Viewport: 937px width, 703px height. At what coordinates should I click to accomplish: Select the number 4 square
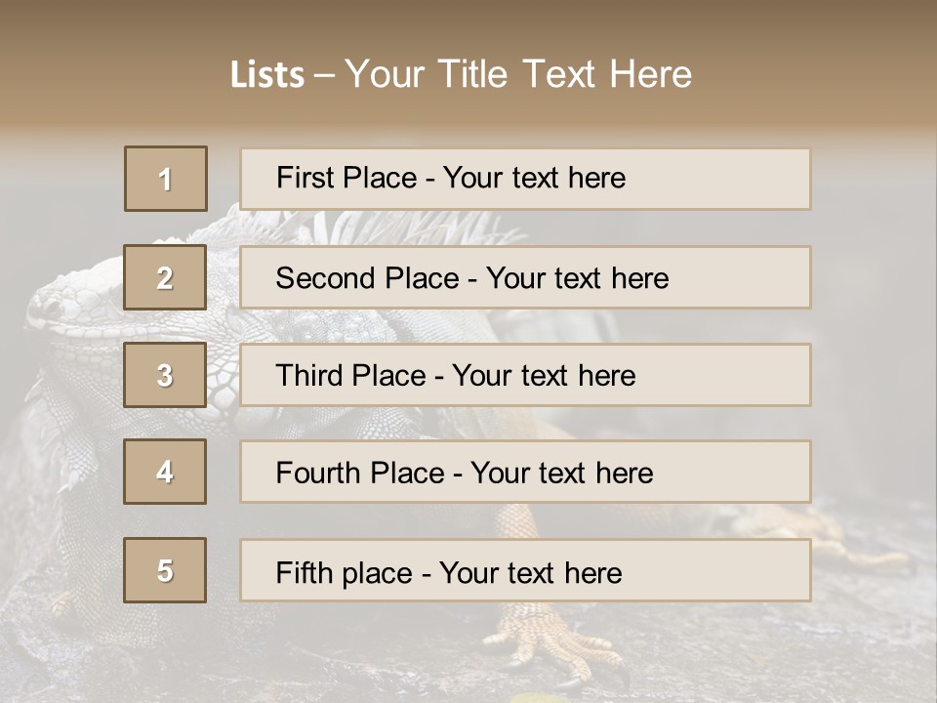click(165, 472)
